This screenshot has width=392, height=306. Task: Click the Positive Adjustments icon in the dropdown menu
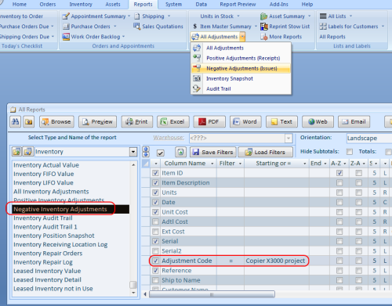coord(197,58)
